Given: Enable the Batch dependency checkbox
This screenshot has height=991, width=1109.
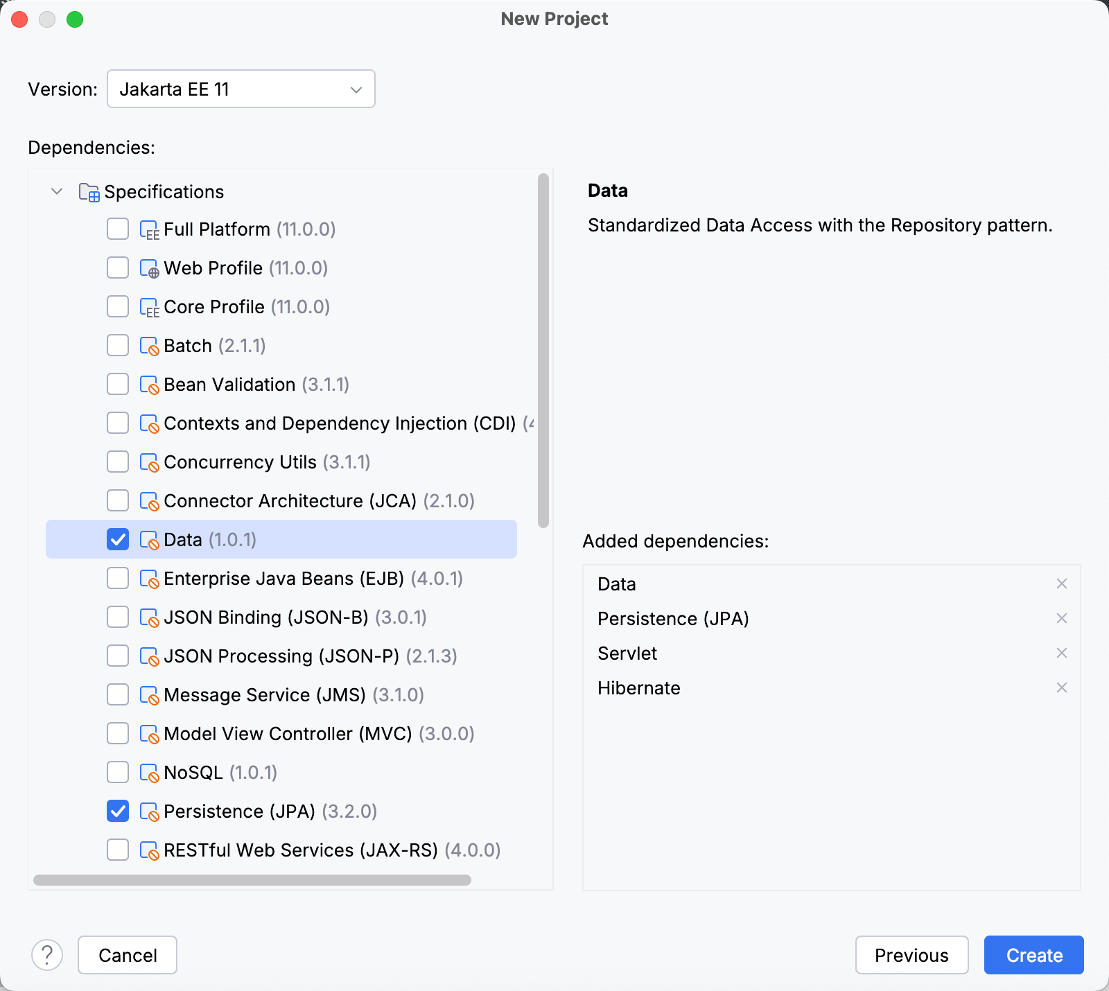Looking at the screenshot, I should coord(118,345).
